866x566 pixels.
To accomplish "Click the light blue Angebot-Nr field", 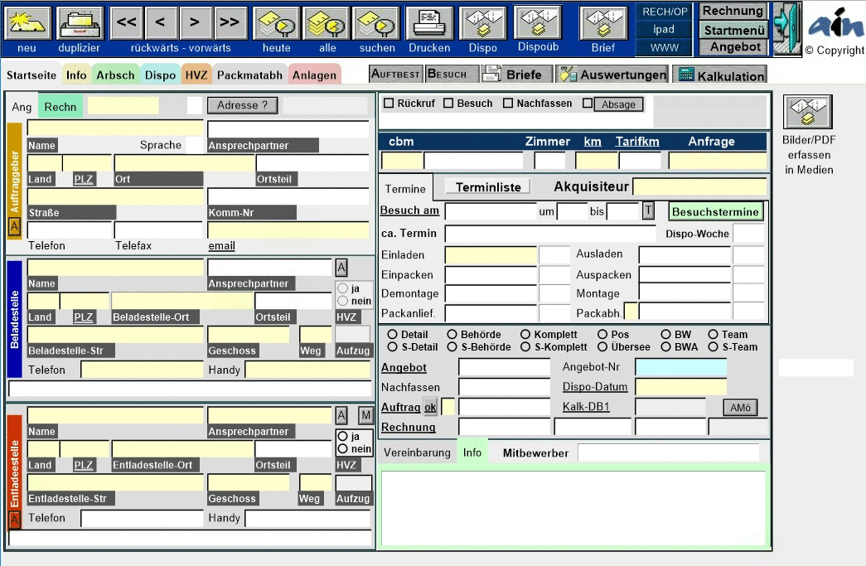I will (680, 367).
